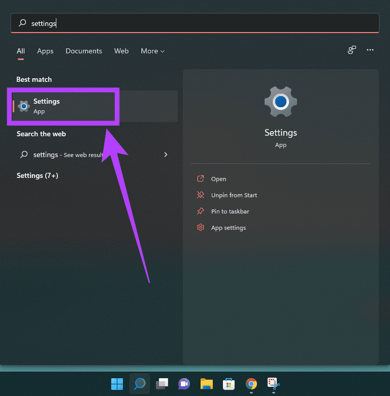The image size is (390, 396).
Task: Click the search text box containing settings
Action: click(x=195, y=23)
